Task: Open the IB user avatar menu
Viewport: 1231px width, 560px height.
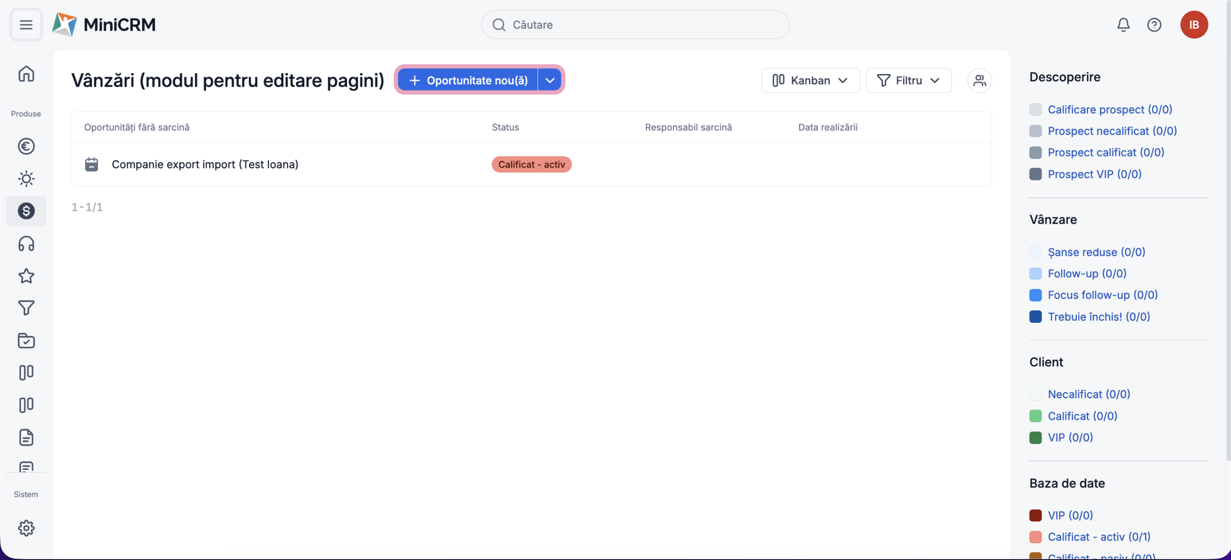Action: pos(1193,25)
